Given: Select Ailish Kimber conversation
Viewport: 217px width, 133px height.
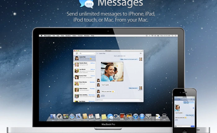Looking at the screenshot, I should pos(84,90).
